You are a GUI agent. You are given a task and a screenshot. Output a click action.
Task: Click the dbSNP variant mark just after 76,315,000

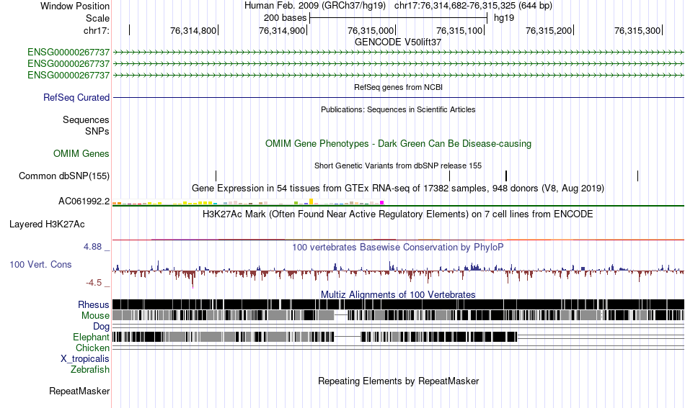(449, 176)
